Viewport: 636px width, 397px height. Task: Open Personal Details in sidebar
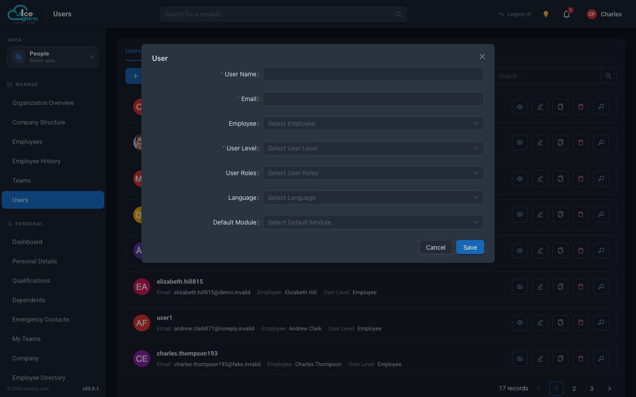[x=53, y=261]
